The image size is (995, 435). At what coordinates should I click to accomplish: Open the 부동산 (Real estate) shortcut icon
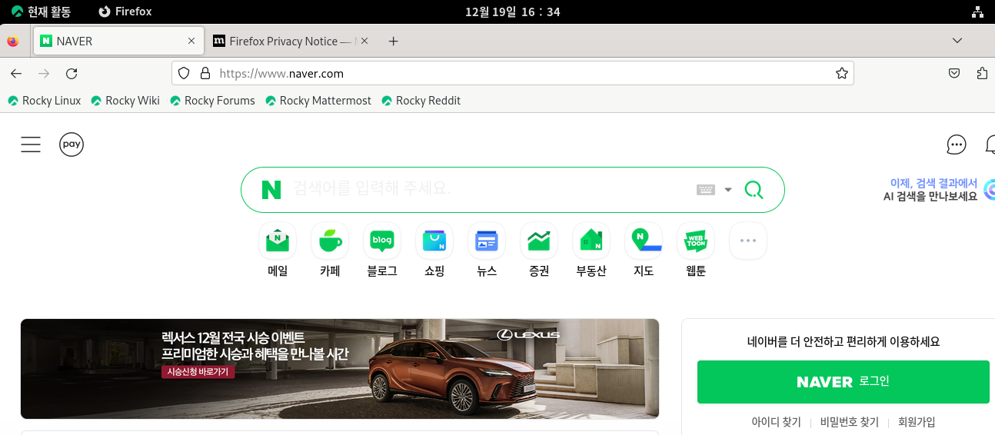click(x=591, y=241)
